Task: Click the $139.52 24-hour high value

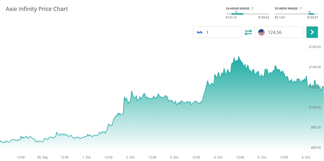Action: tap(264, 18)
